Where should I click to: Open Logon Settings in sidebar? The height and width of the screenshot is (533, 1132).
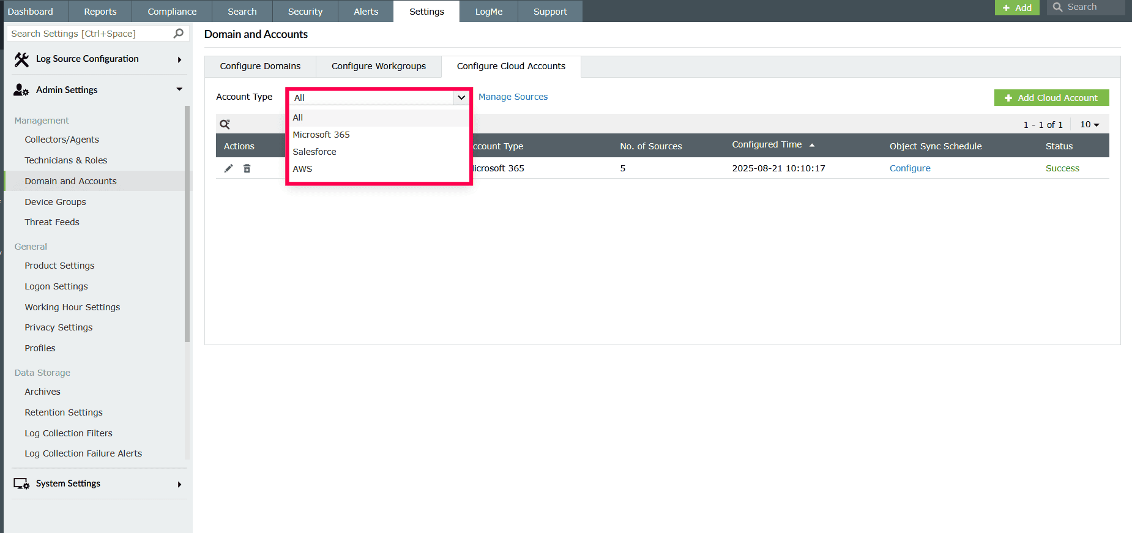coord(56,286)
